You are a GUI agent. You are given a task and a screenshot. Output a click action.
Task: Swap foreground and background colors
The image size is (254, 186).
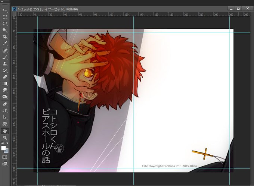coord(7,143)
